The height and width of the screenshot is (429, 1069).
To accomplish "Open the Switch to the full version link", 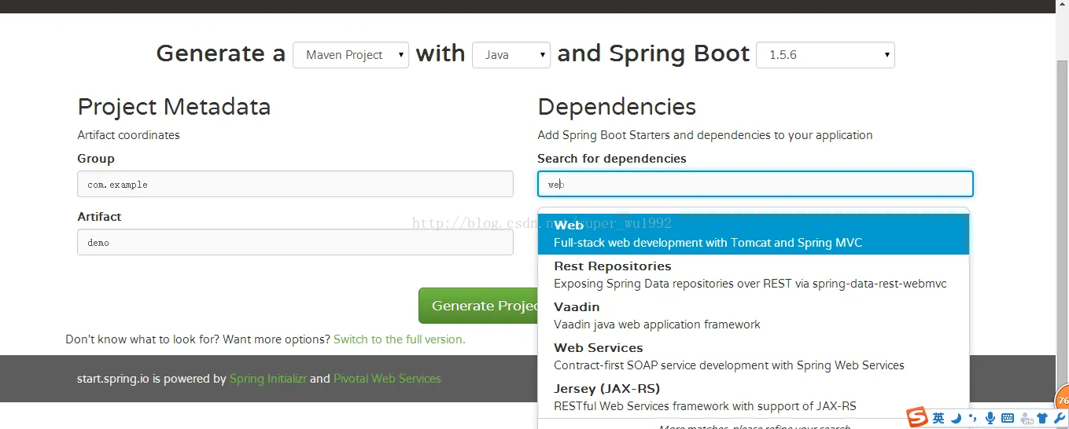I will point(399,339).
